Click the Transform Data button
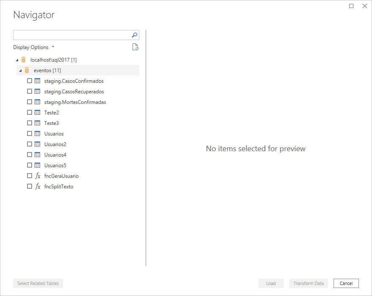This screenshot has width=372, height=296. [308, 283]
